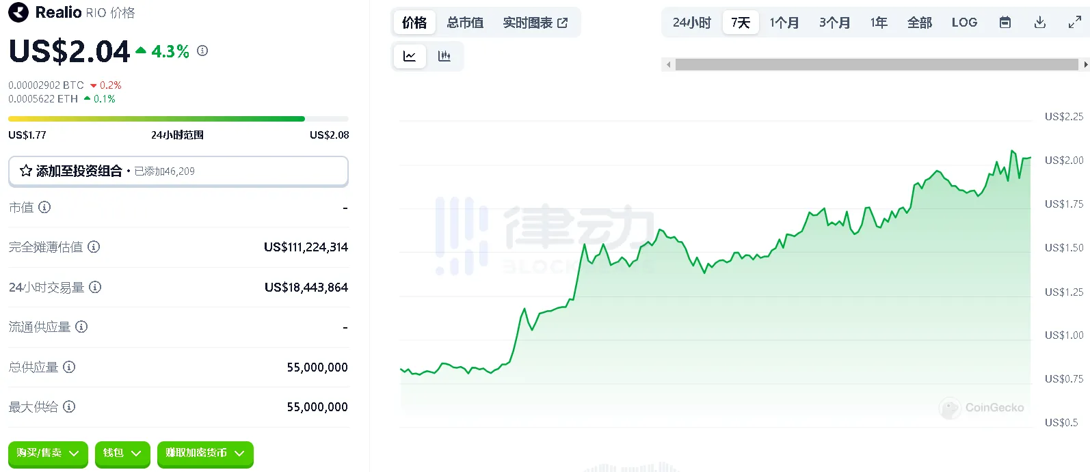This screenshot has height=472, width=1090.
Task: Switch to the 总市值 tab
Action: [x=465, y=23]
